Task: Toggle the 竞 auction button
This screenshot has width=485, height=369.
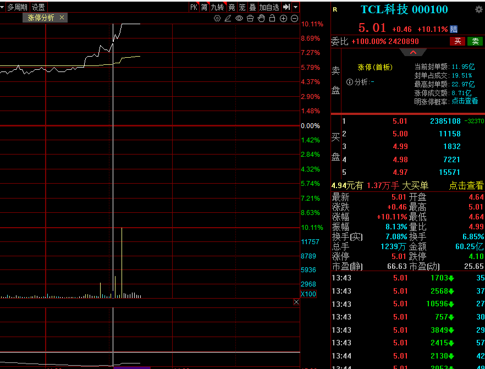Action: click(x=232, y=7)
